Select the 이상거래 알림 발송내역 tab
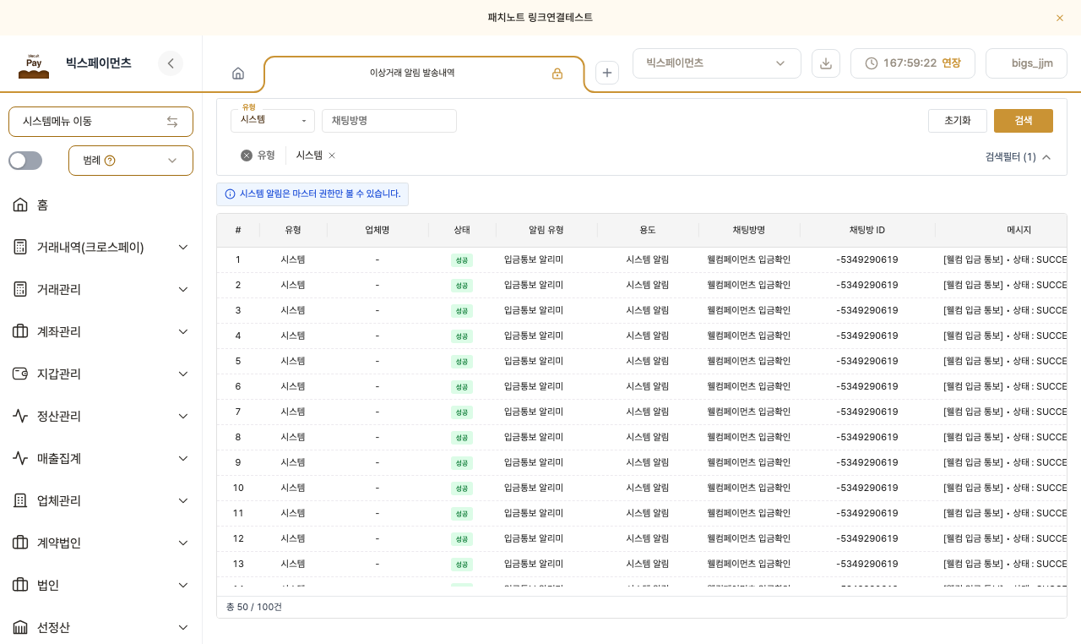This screenshot has width=1081, height=644. [412, 74]
